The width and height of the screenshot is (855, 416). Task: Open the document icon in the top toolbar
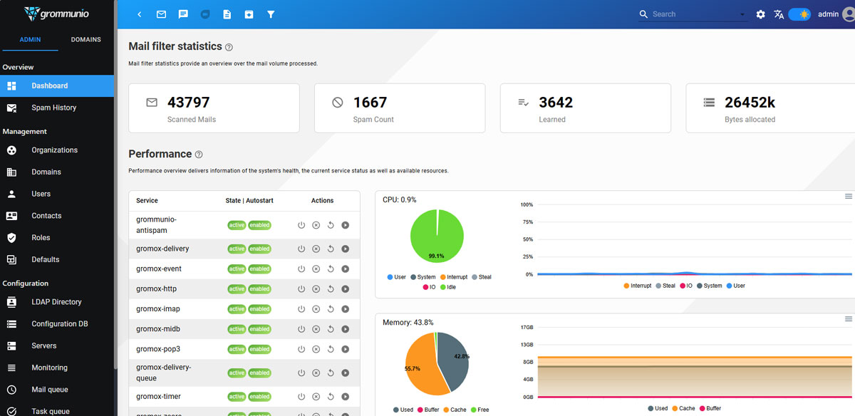click(227, 14)
